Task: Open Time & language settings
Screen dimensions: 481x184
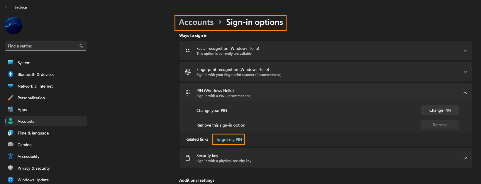Action: click(x=46, y=133)
